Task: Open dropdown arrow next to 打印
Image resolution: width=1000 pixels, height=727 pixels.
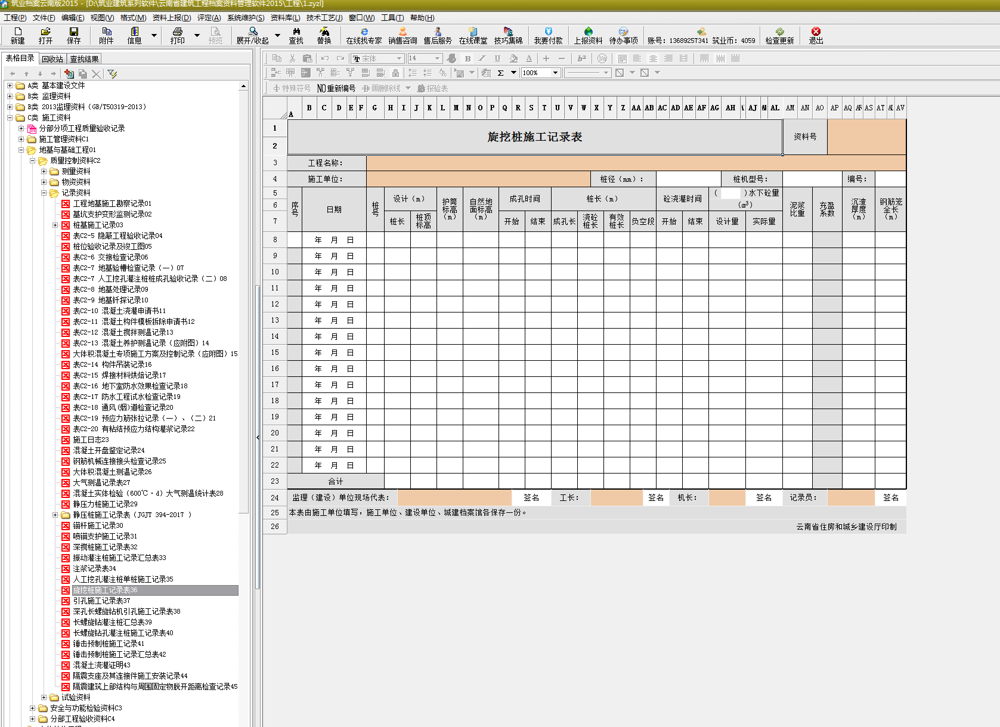Action: [x=197, y=36]
